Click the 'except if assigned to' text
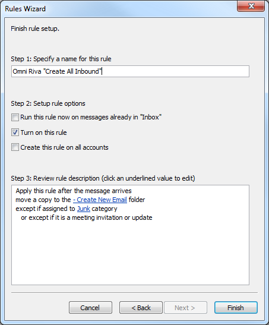The width and height of the screenshot is (269, 325). [45, 209]
